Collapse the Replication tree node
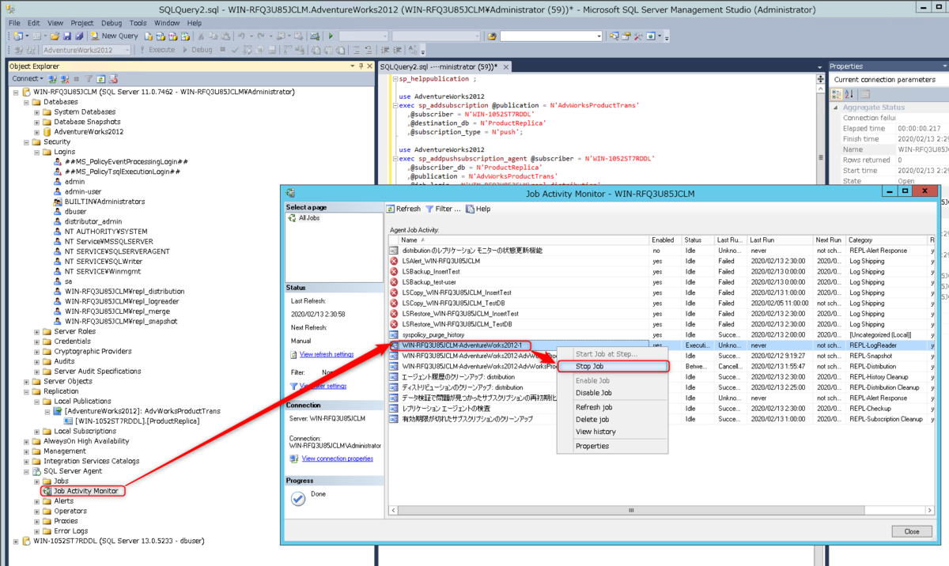 (x=26, y=391)
